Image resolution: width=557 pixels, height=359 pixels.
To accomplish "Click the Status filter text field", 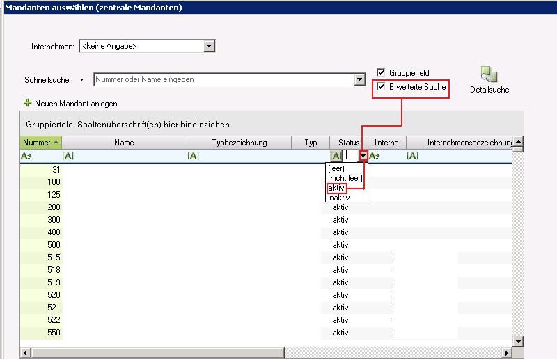I will pos(351,156).
